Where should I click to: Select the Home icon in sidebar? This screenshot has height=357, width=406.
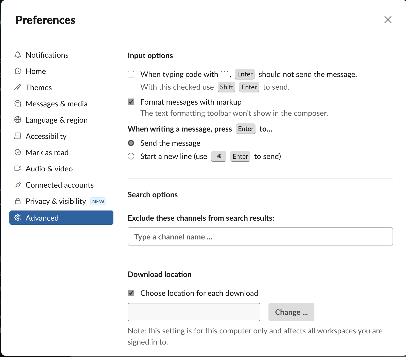[18, 71]
